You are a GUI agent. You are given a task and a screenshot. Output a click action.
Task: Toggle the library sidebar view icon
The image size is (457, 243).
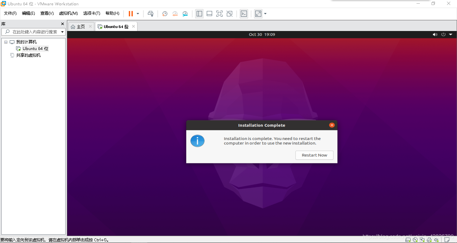point(199,14)
